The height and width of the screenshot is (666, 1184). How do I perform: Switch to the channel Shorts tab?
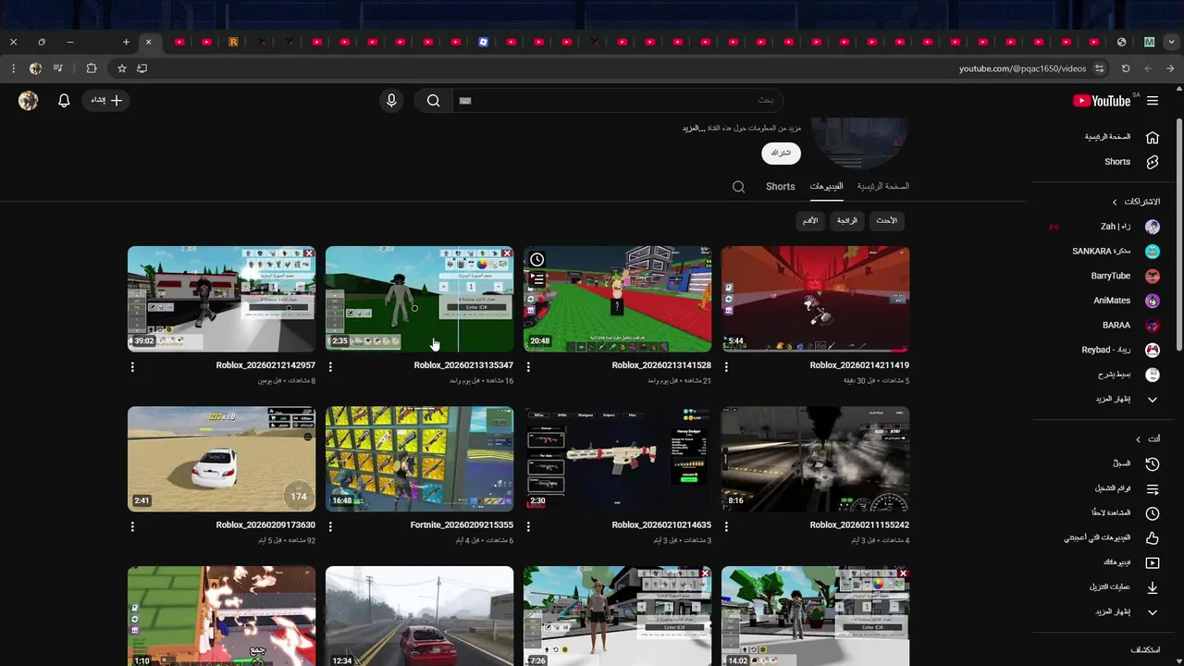[780, 187]
